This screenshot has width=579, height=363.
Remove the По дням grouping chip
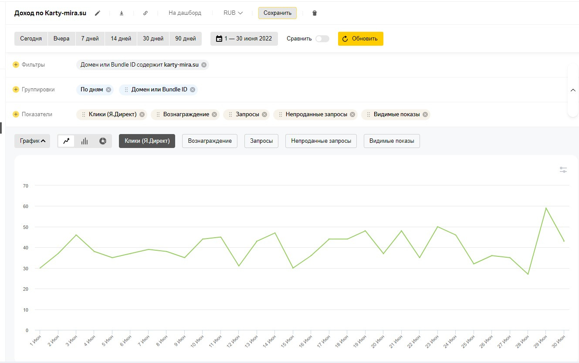coord(108,90)
